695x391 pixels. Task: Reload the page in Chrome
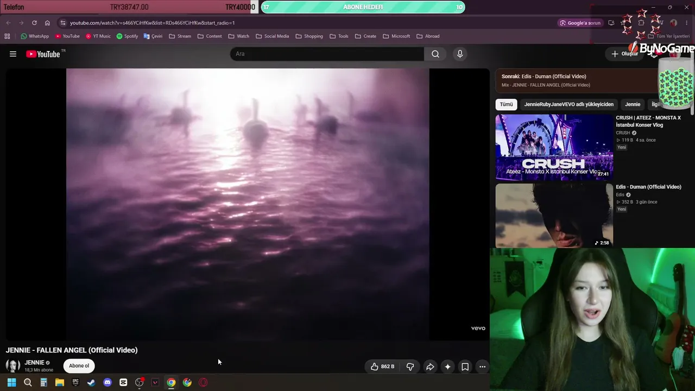click(x=34, y=23)
